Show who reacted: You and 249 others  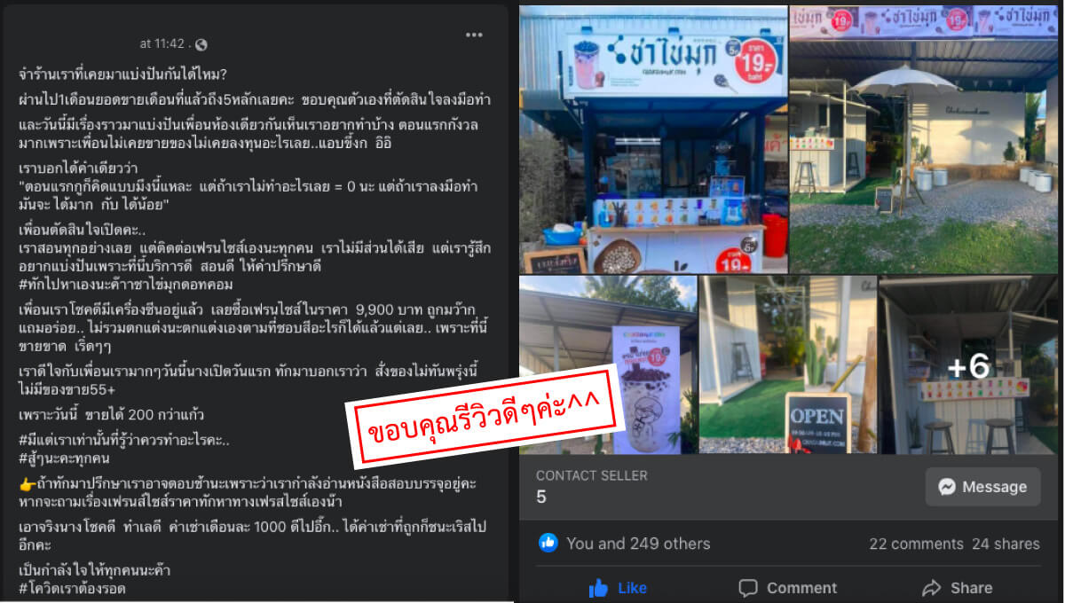coord(638,544)
